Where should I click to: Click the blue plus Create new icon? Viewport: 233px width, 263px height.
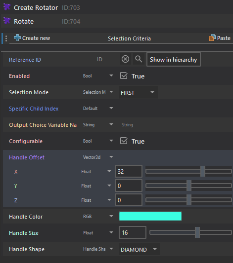point(17,38)
